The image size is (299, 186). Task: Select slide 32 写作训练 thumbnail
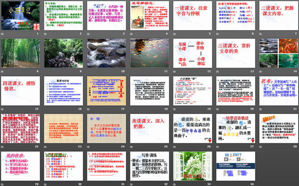[149, 166]
